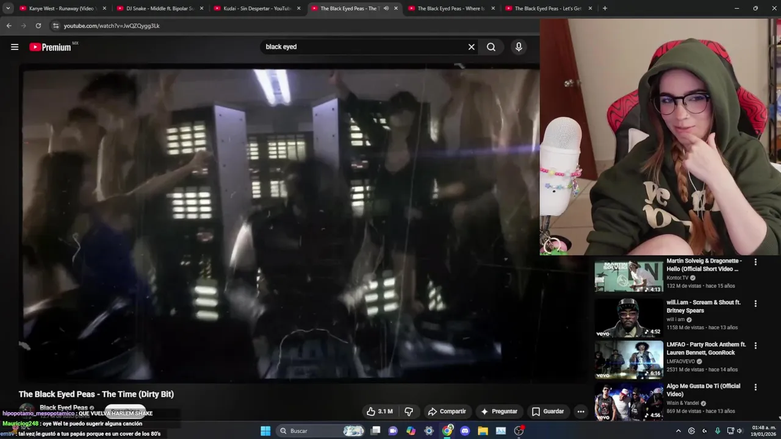781x439 pixels.
Task: Open File Explorer from the taskbar
Action: (x=483, y=431)
